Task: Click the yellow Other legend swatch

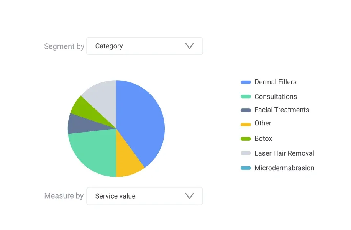Action: pyautogui.click(x=246, y=124)
